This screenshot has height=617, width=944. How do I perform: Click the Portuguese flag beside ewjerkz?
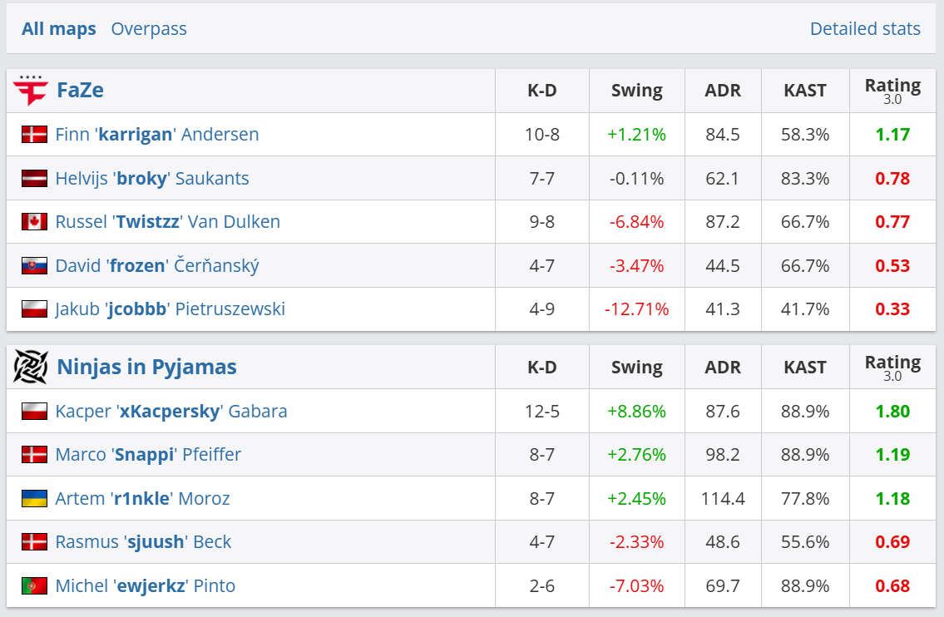[x=34, y=586]
